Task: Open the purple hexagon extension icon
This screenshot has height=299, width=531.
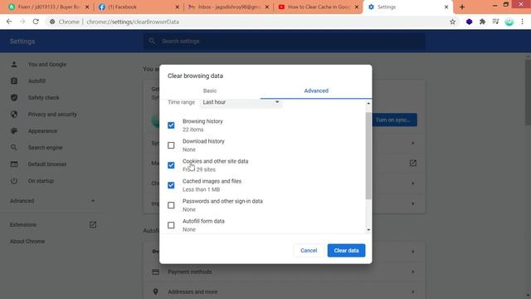Action: (469, 22)
